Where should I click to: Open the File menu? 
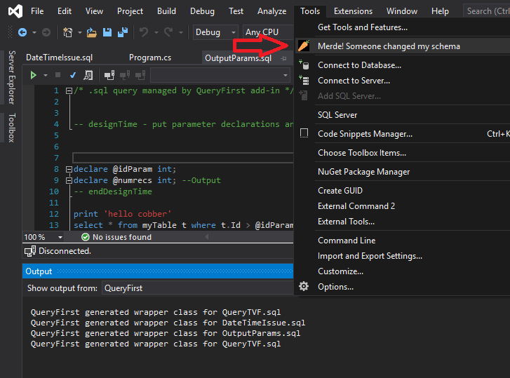37,11
